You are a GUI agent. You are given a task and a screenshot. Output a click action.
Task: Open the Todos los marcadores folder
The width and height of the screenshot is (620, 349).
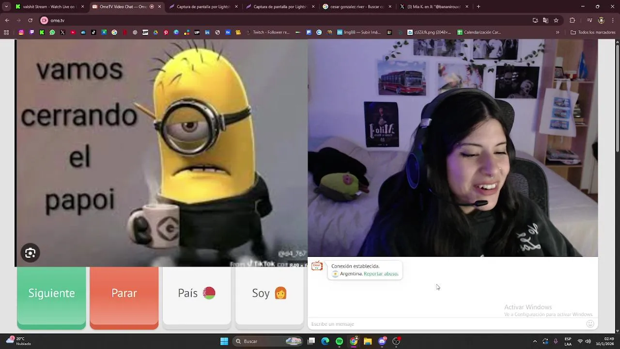pyautogui.click(x=593, y=32)
